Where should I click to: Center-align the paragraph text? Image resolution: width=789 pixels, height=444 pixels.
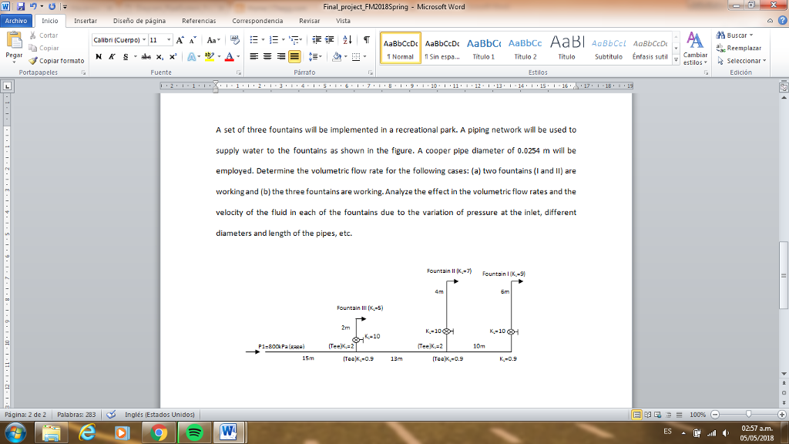(x=267, y=56)
